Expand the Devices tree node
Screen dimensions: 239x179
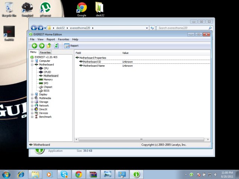pos(32,113)
